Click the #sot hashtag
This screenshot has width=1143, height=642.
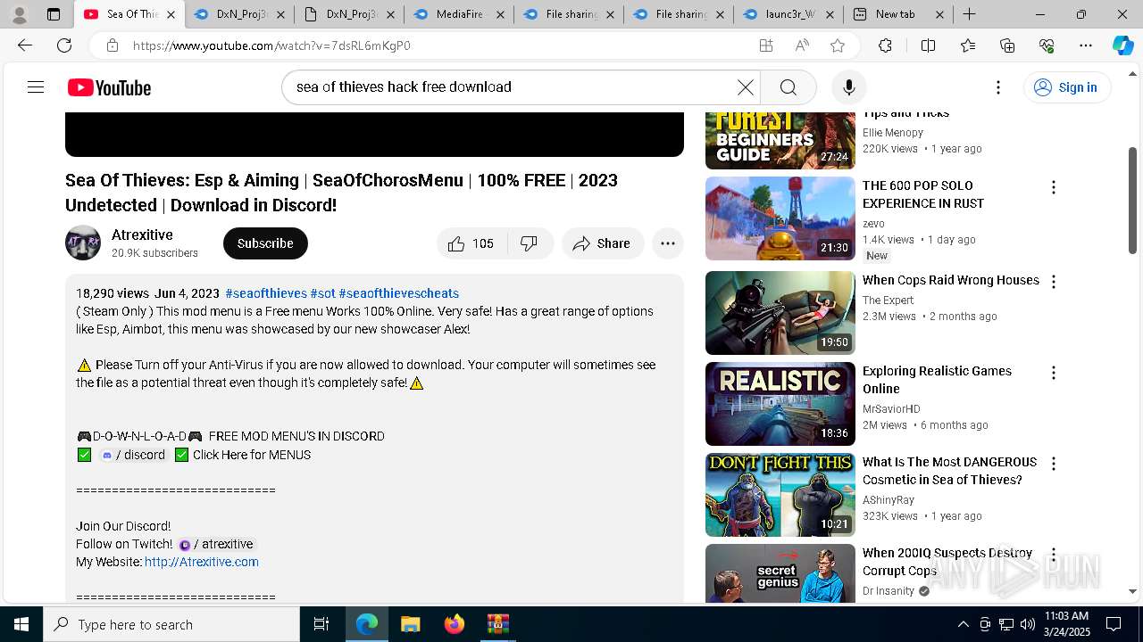click(x=322, y=293)
